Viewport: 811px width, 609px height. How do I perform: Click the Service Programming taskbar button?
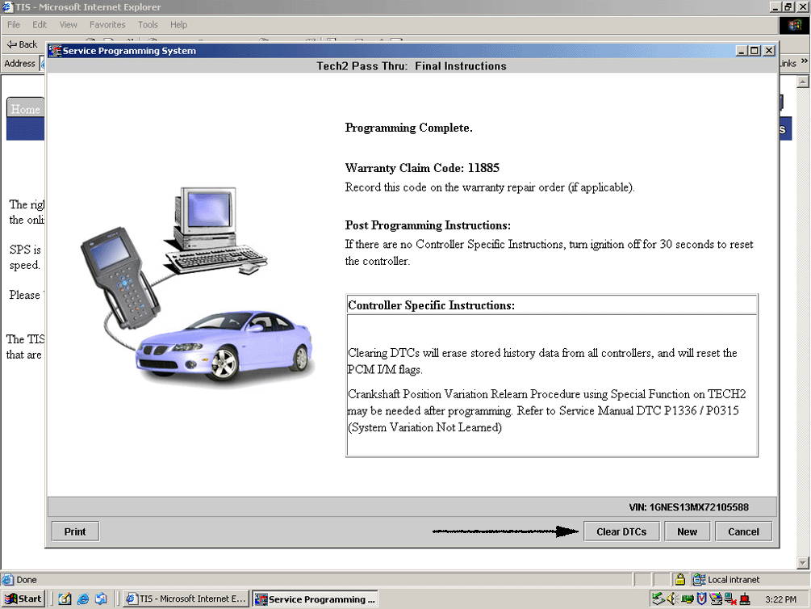click(x=316, y=599)
